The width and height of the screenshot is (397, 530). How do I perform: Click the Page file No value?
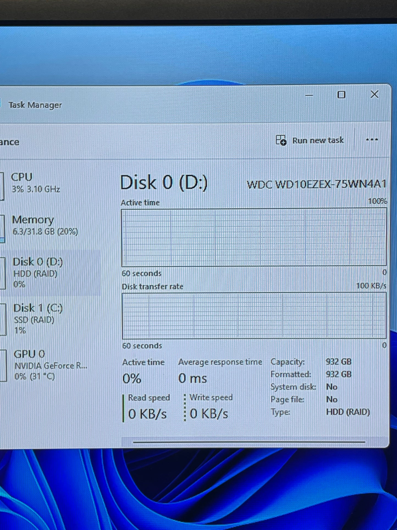coord(332,399)
